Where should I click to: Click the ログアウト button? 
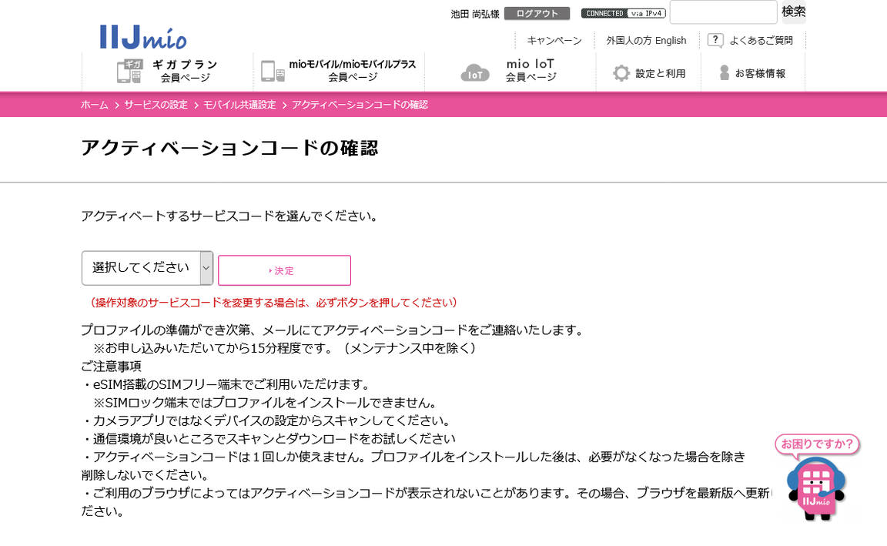coord(537,13)
